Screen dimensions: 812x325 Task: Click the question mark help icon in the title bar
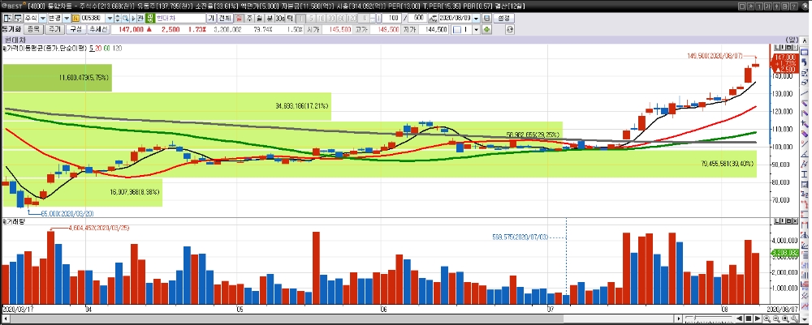(x=794, y=6)
